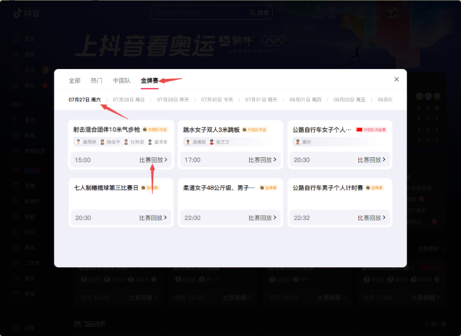Click 换一换 next to 热门运动员
461x336 pixels.
[436, 324]
